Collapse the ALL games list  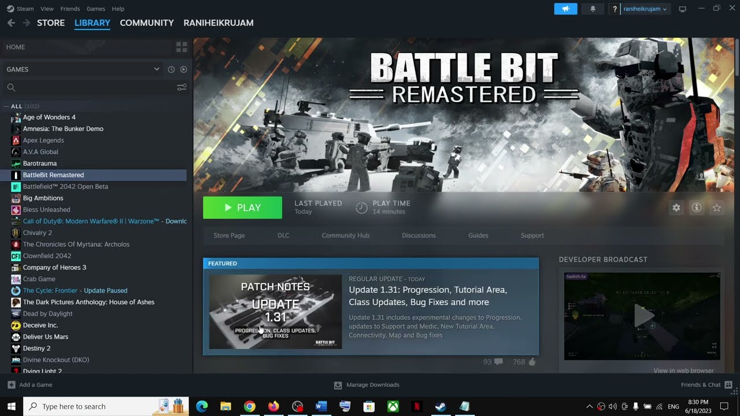pyautogui.click(x=6, y=106)
